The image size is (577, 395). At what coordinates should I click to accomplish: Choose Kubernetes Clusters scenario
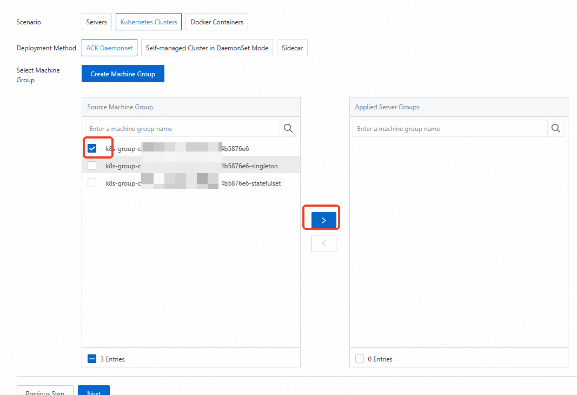(x=149, y=22)
